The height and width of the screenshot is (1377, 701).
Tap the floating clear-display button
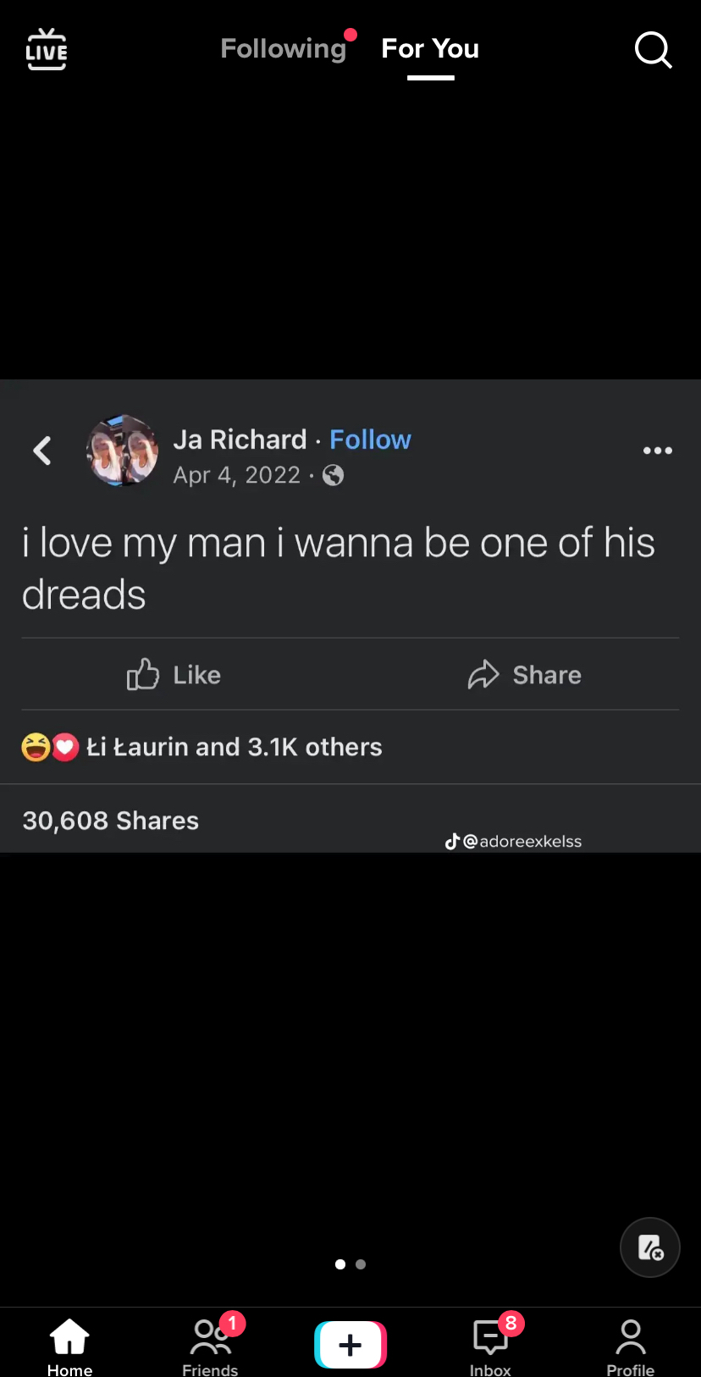[650, 1247]
